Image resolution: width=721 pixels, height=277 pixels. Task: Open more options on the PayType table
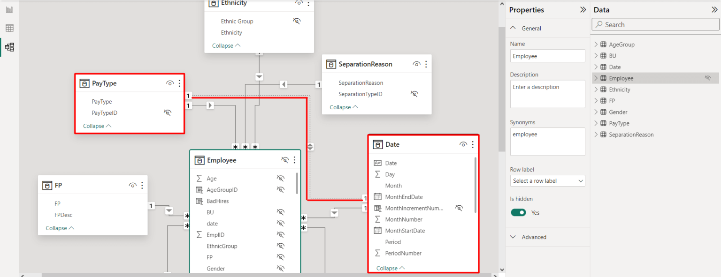pos(179,83)
